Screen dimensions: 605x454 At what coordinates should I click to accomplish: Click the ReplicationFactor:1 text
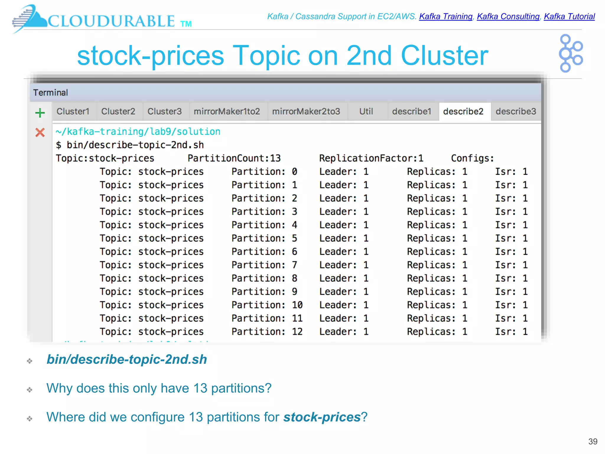tap(371, 158)
